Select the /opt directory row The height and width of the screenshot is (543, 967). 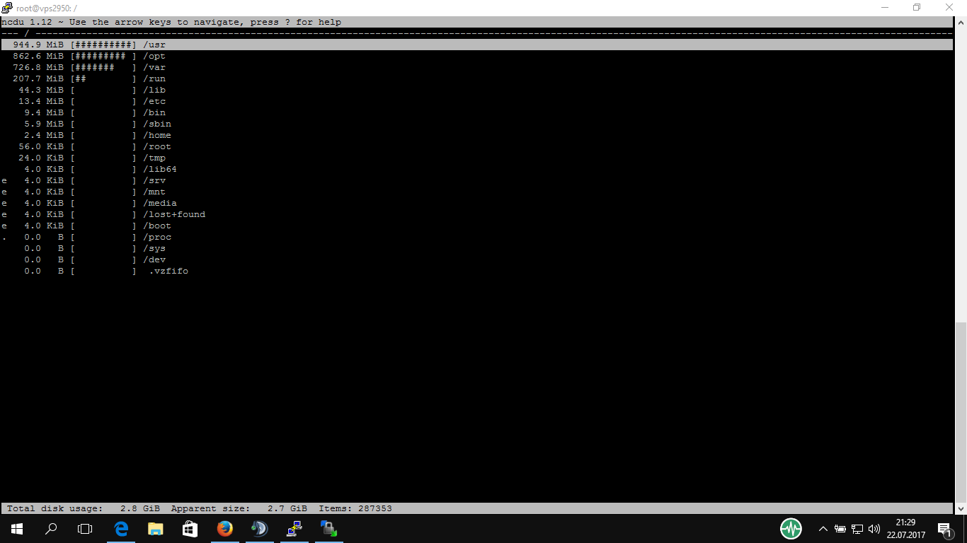(x=154, y=56)
